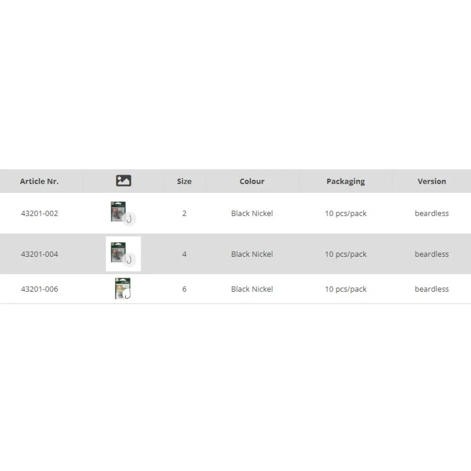The image size is (471, 471).
Task: Click beardless in the 43201-002 row
Action: point(431,213)
